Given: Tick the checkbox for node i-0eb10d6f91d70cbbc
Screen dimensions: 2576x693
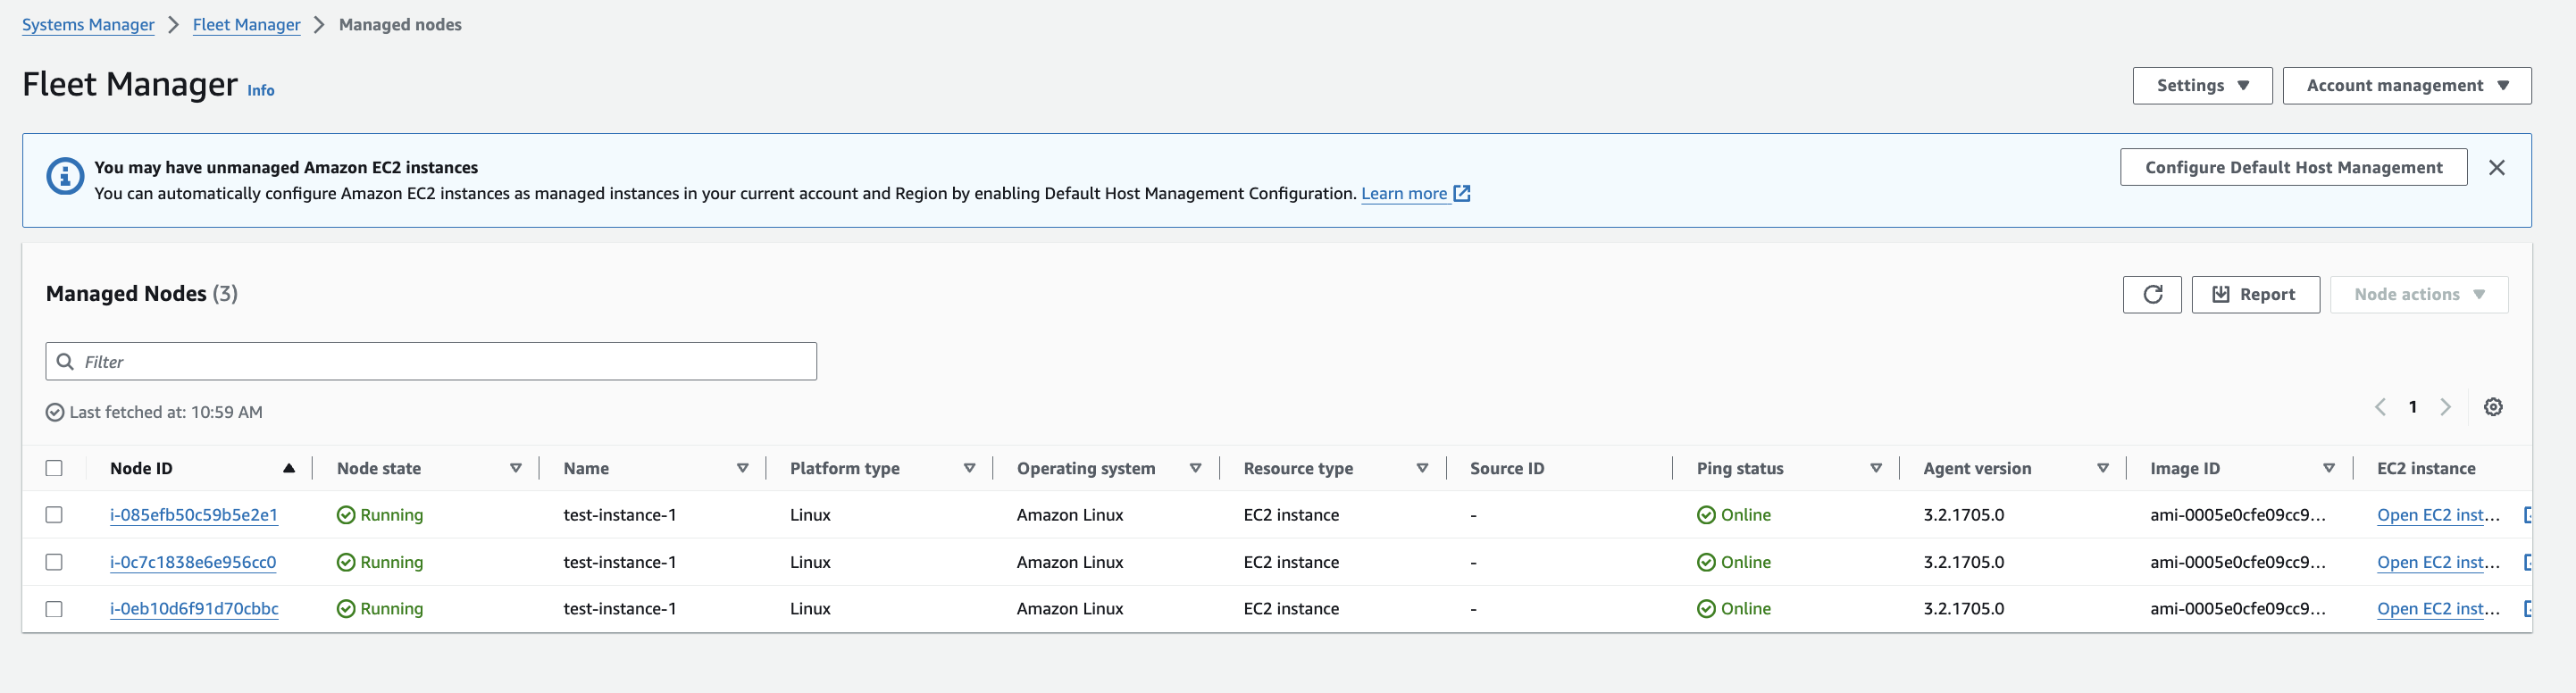Looking at the screenshot, I should [x=54, y=609].
